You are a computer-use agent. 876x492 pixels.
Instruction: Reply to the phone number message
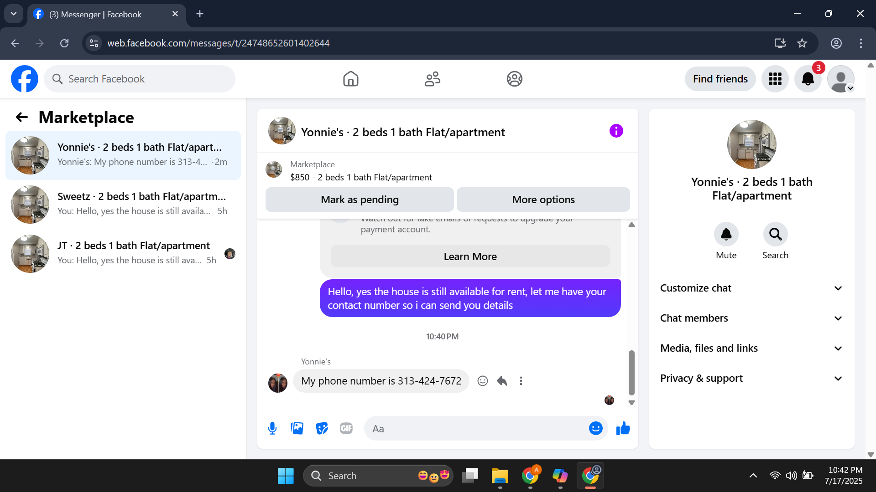tap(502, 381)
